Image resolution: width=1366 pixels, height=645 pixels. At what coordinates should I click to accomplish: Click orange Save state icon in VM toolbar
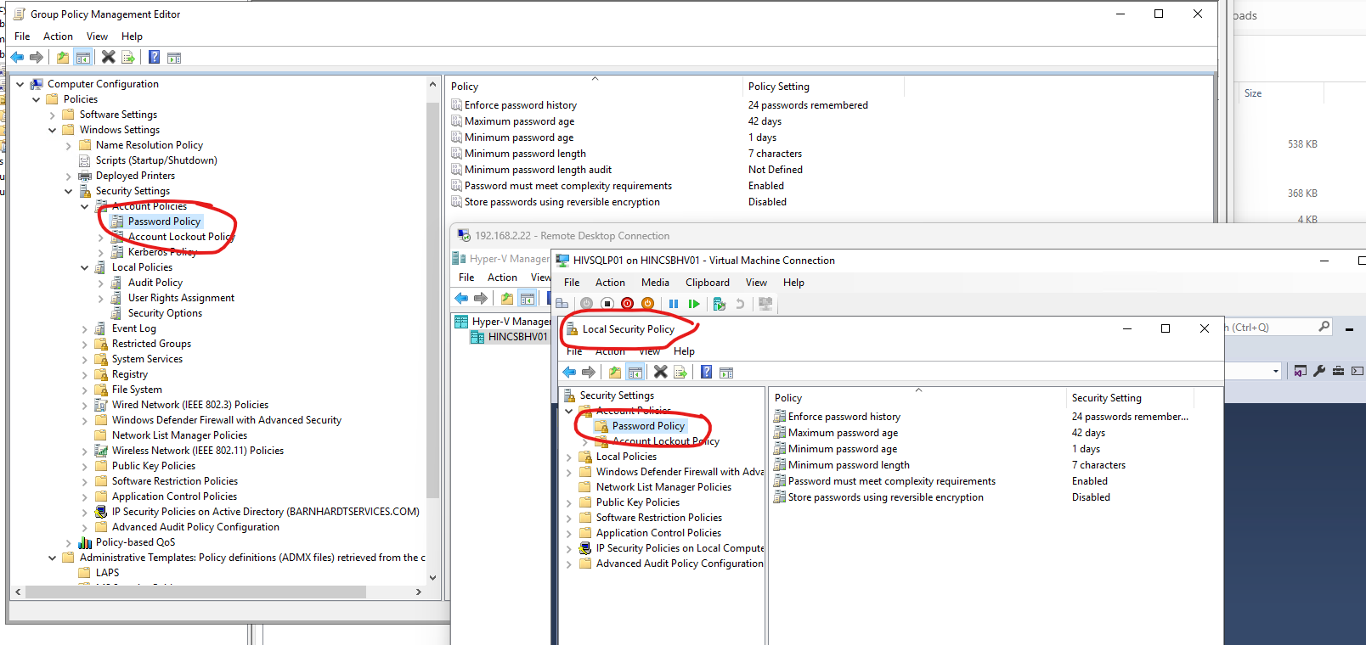tap(647, 304)
